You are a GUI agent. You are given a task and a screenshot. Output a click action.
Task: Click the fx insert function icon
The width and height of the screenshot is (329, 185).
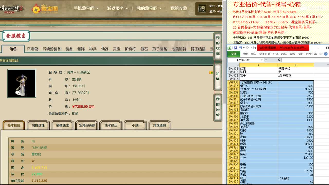pos(279,60)
